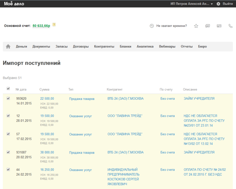The height and width of the screenshot is (189, 236).
Task: Open the Деньги menu
Action: (21, 47)
